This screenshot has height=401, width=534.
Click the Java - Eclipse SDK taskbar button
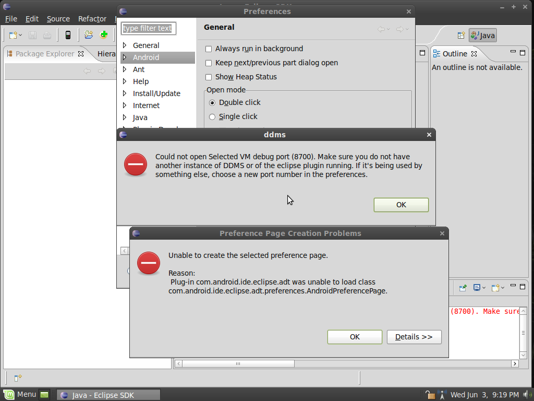point(108,395)
